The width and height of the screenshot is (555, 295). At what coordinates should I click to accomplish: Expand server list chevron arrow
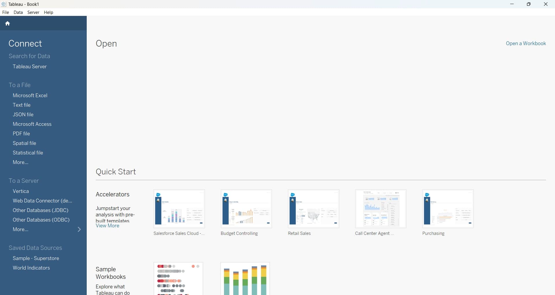[79, 229]
